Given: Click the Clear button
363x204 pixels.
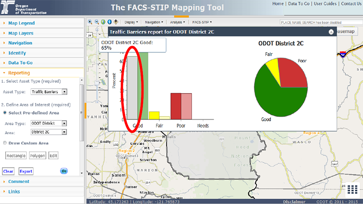Looking at the screenshot, I should click(8, 171).
